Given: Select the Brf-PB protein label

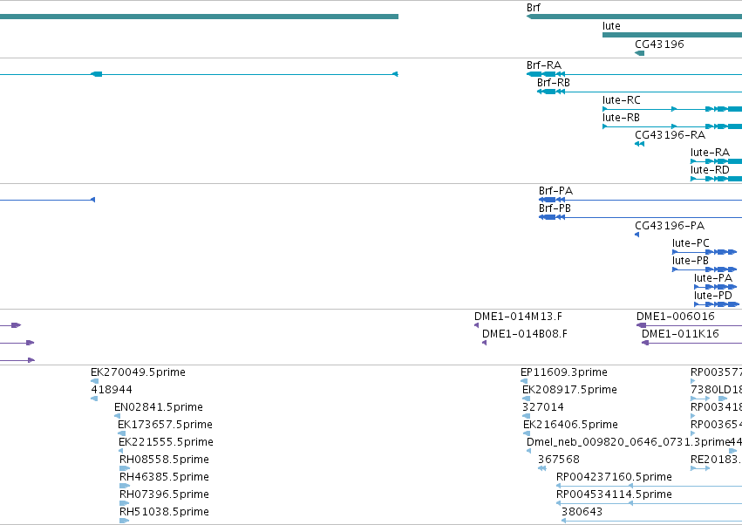Looking at the screenshot, I should click(x=555, y=208).
